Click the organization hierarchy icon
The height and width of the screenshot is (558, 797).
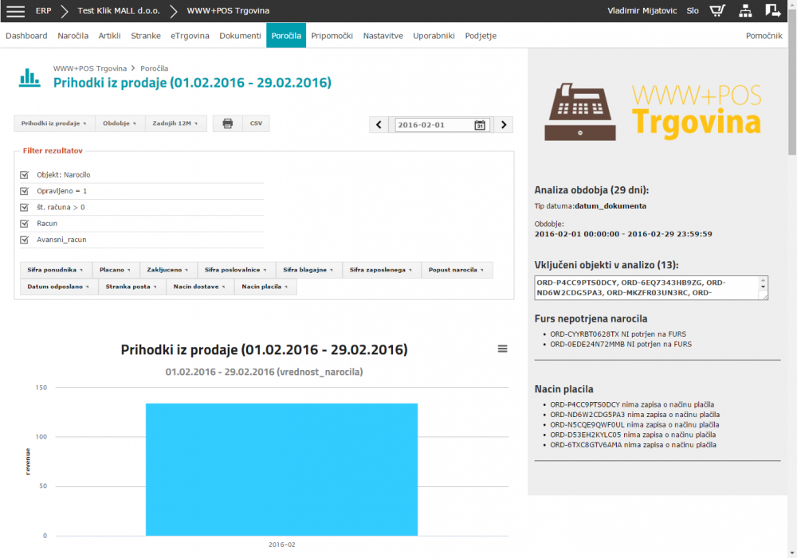pos(745,11)
